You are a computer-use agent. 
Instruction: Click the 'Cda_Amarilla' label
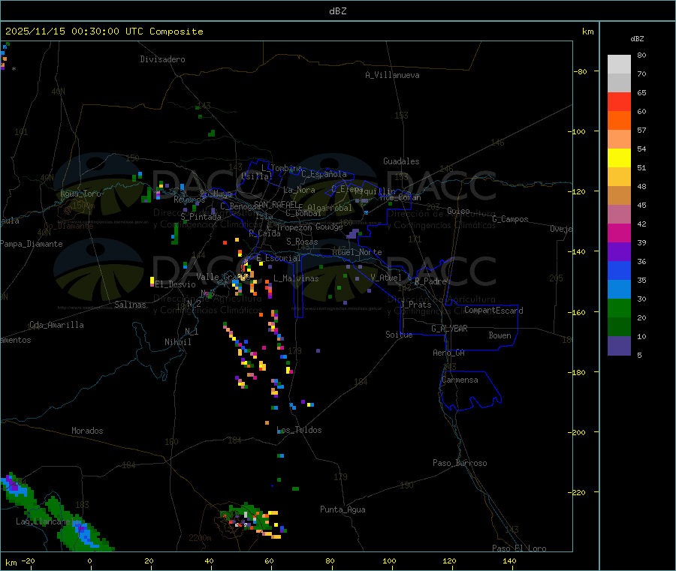pyautogui.click(x=56, y=325)
